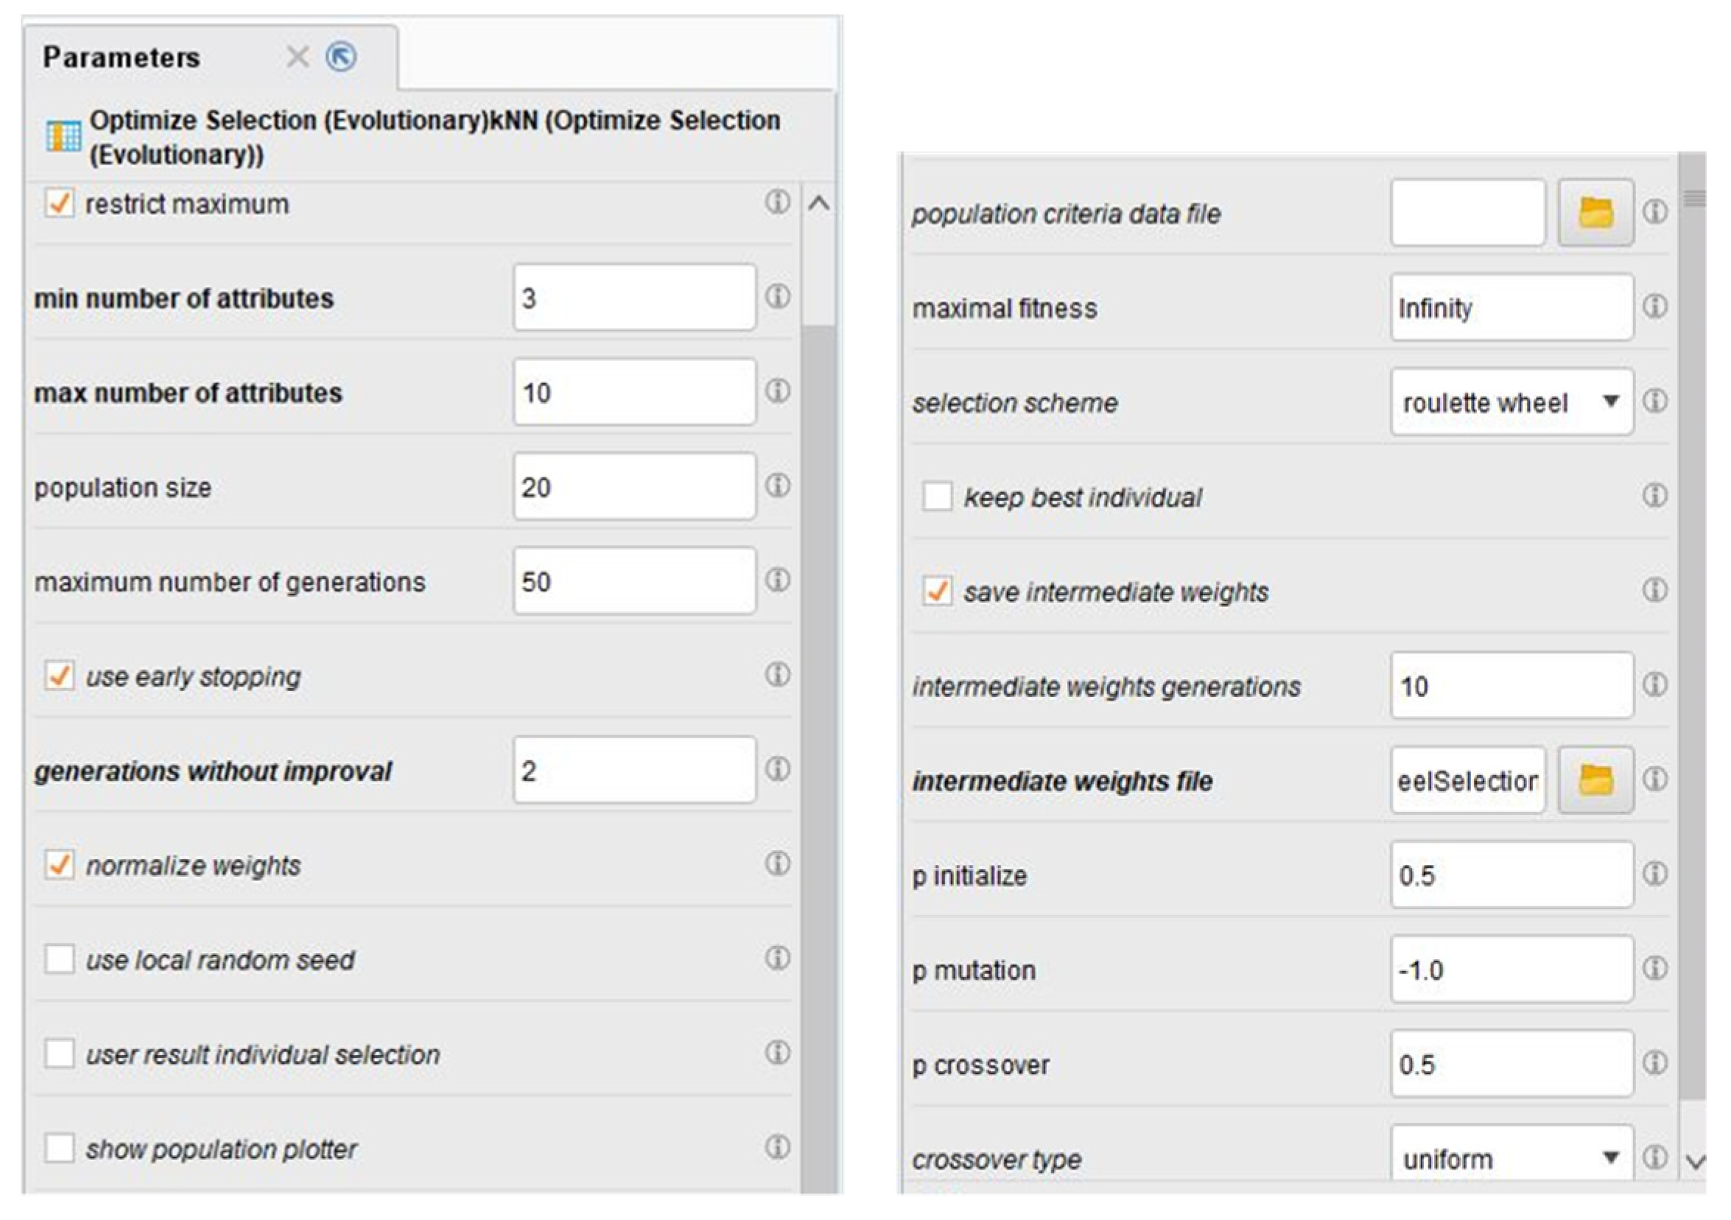Check use local random seed
Image resolution: width=1731 pixels, height=1220 pixels.
click(x=60, y=960)
